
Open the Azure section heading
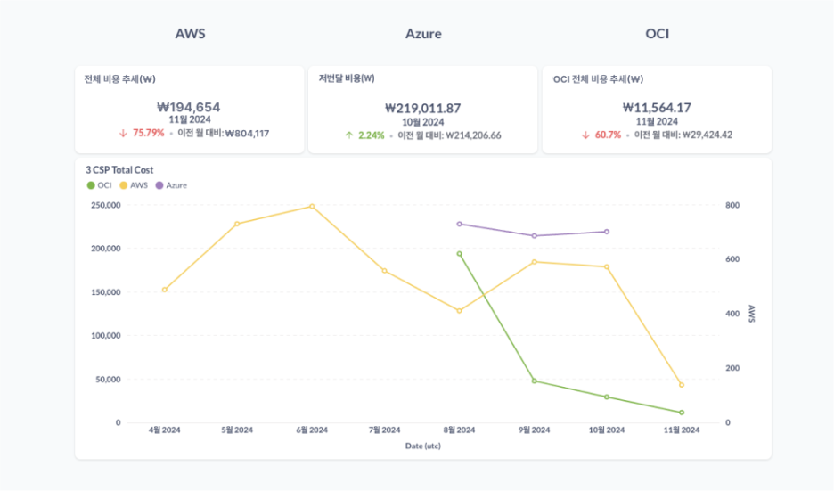(423, 34)
